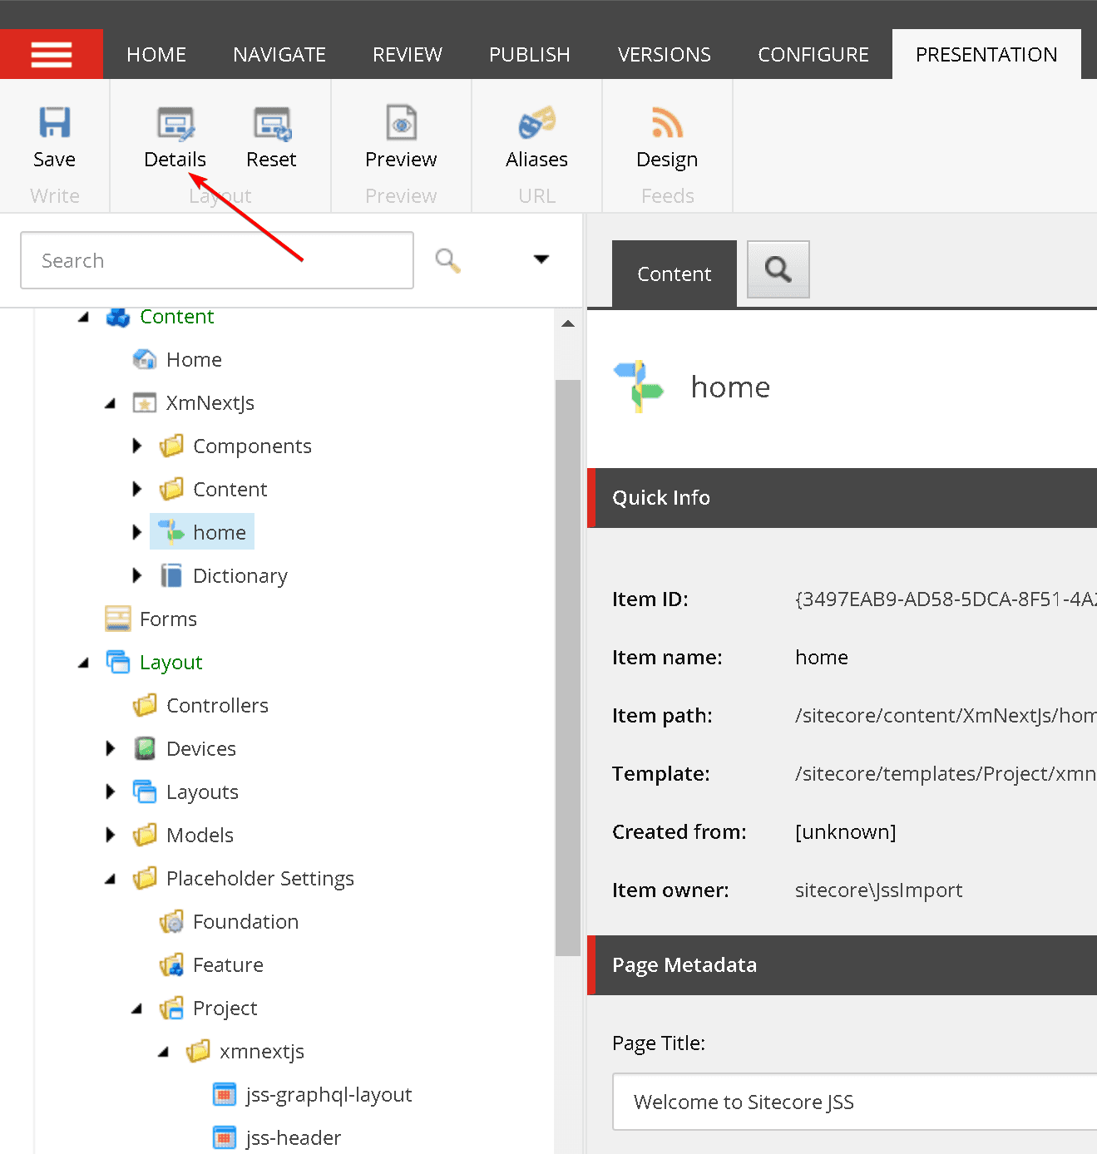This screenshot has height=1154, width=1097.
Task: Open the Design feeds icon
Action: (x=667, y=125)
